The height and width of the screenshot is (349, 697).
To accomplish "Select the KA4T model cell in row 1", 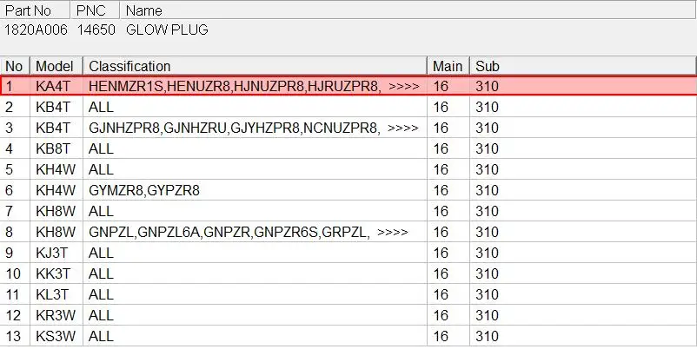I will click(56, 86).
